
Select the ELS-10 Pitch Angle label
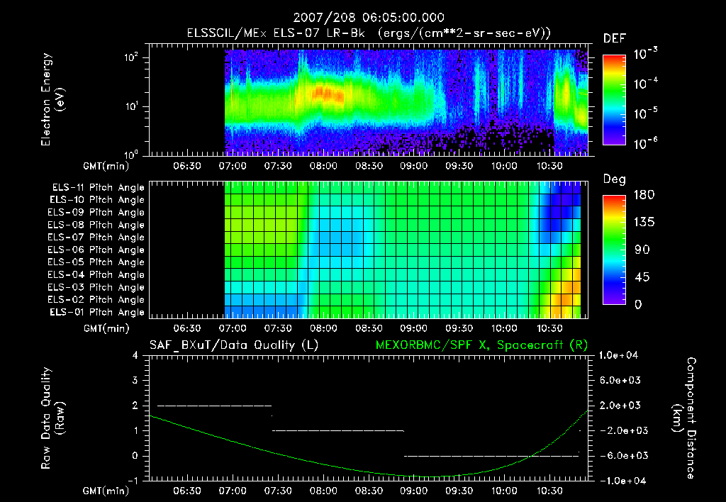[97, 200]
